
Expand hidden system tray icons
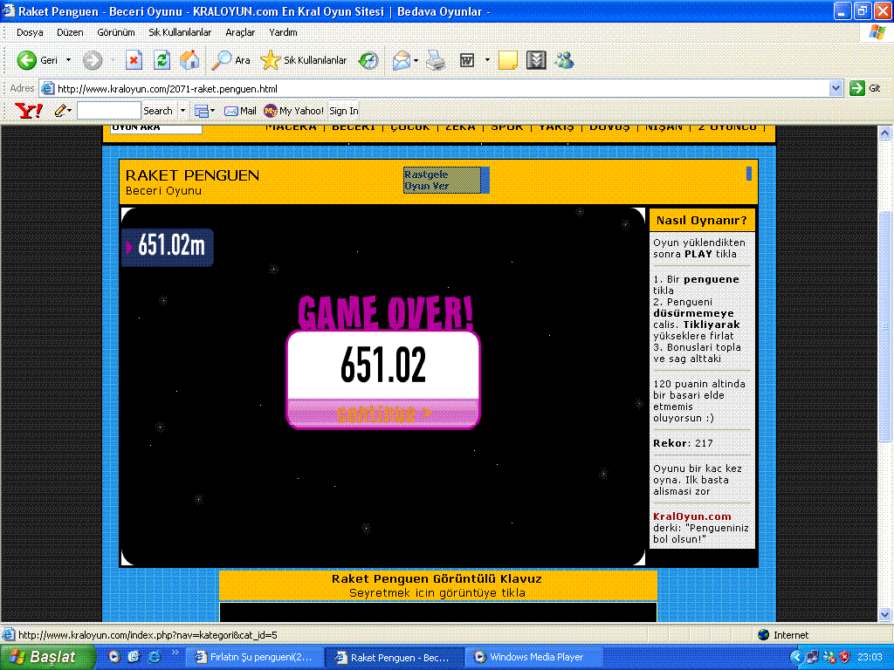(796, 657)
